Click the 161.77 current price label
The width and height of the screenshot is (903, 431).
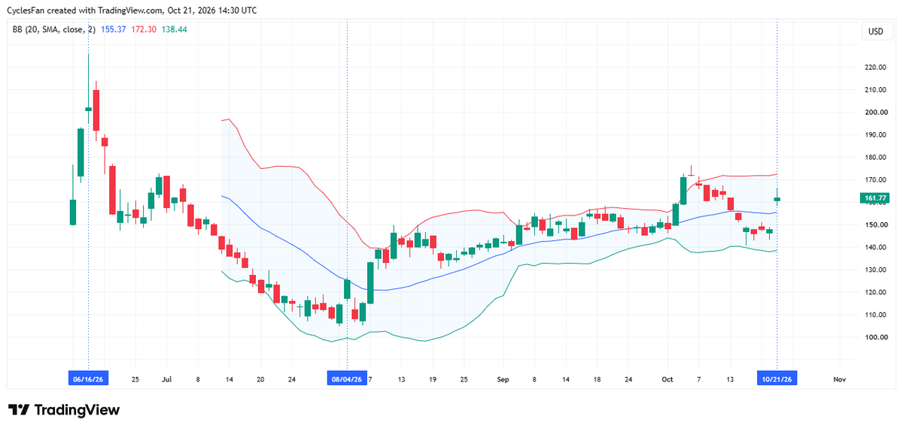[874, 198]
